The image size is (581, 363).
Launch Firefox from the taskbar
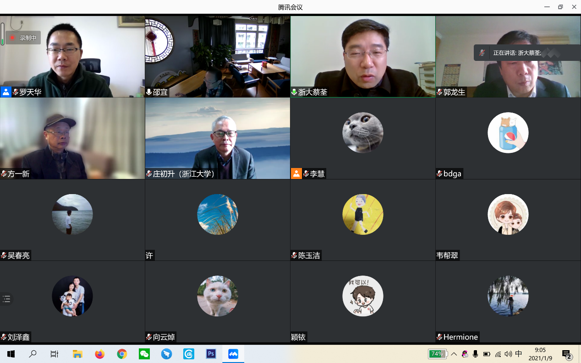click(99, 354)
